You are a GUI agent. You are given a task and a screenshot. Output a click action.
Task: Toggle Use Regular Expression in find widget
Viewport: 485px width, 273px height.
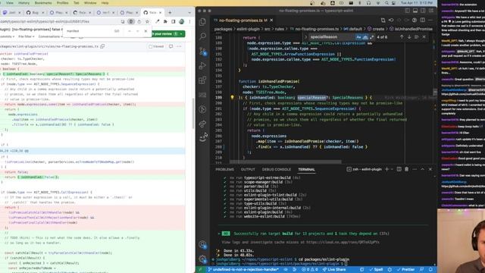[371, 37]
